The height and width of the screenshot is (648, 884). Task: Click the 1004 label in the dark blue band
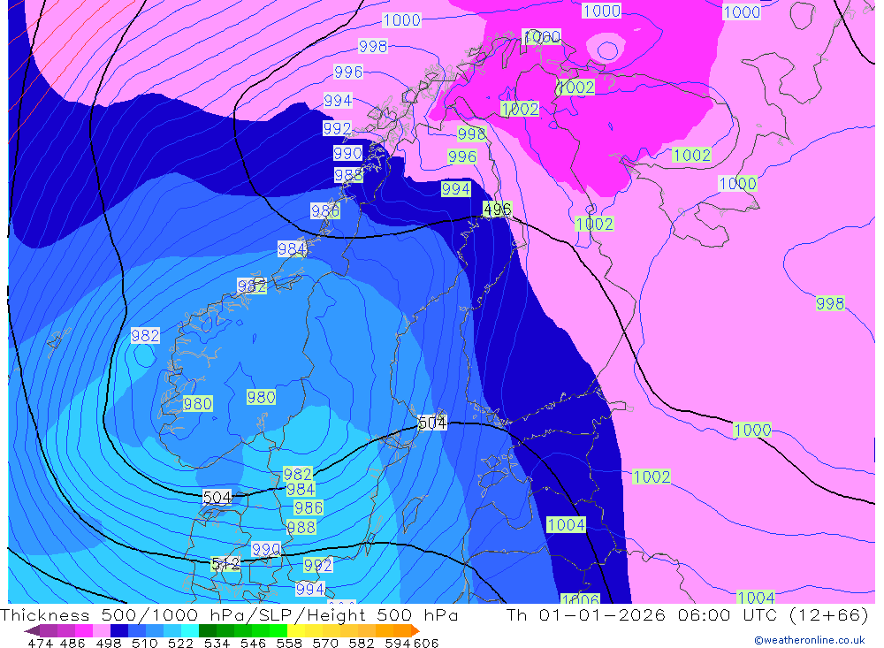point(566,525)
